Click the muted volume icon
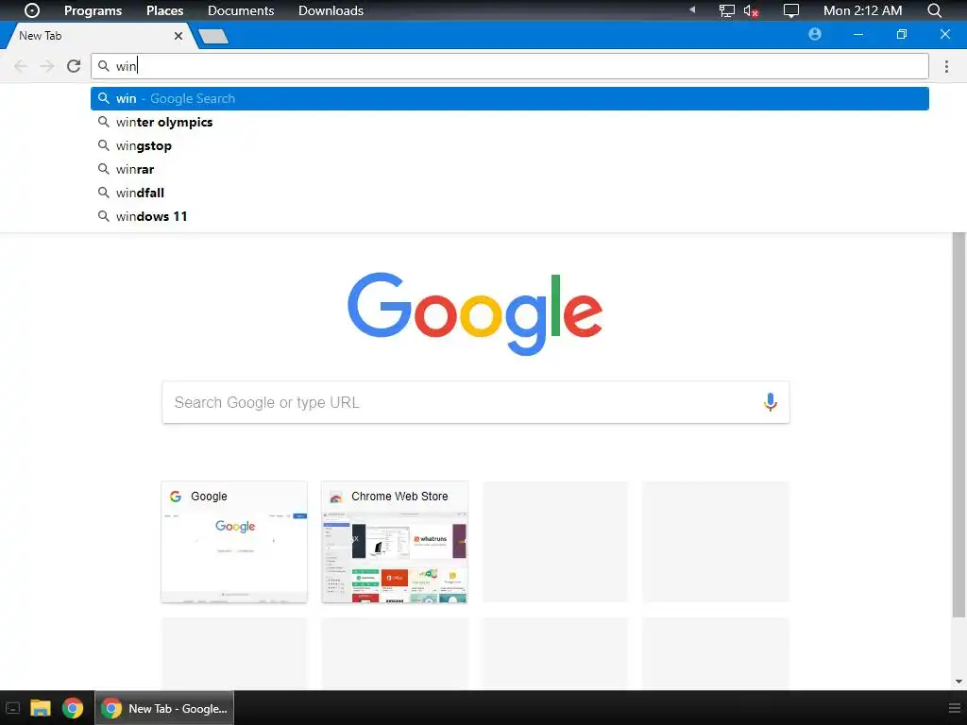The width and height of the screenshot is (967, 725). (x=751, y=10)
